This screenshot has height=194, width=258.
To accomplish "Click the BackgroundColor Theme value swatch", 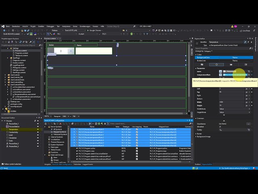I will tap(235, 57).
